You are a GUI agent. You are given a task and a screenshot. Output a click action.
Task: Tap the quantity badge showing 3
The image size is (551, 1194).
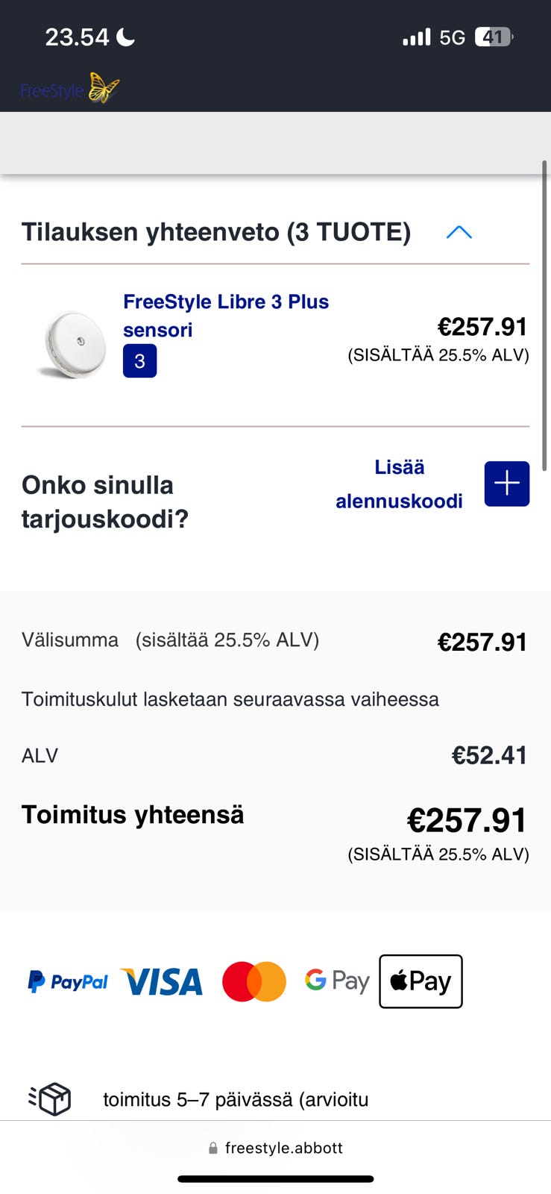(139, 361)
